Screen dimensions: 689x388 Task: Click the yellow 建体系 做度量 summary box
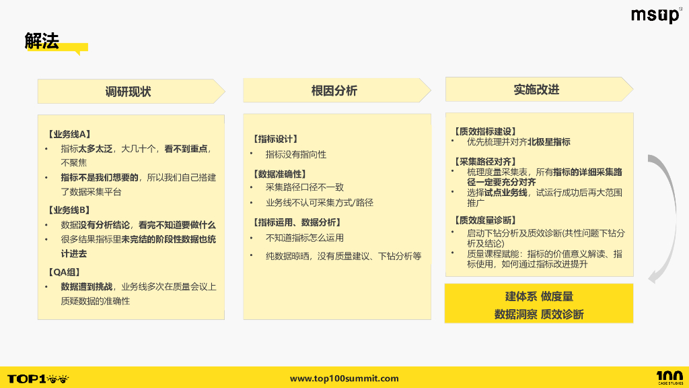click(538, 303)
